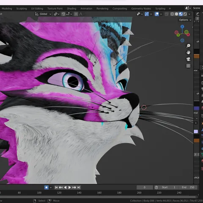Select material preview shading mode

click(x=181, y=14)
